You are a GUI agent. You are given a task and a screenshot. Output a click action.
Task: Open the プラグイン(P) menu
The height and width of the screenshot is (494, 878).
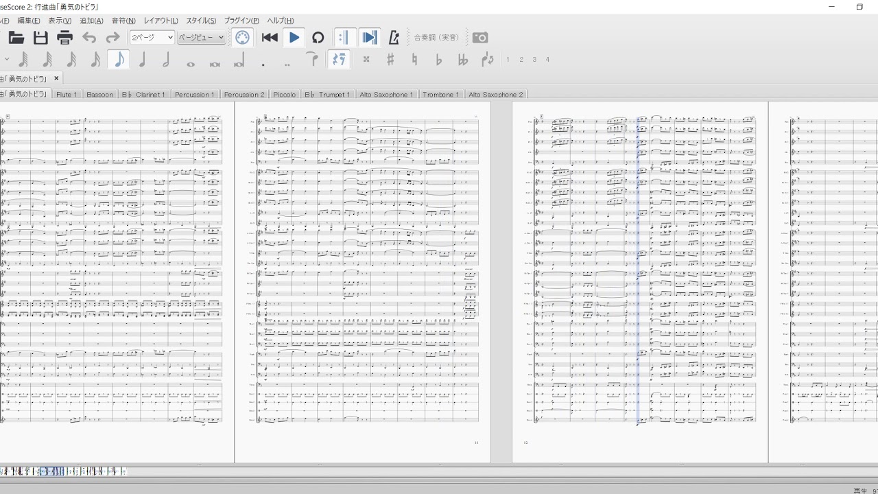[241, 21]
